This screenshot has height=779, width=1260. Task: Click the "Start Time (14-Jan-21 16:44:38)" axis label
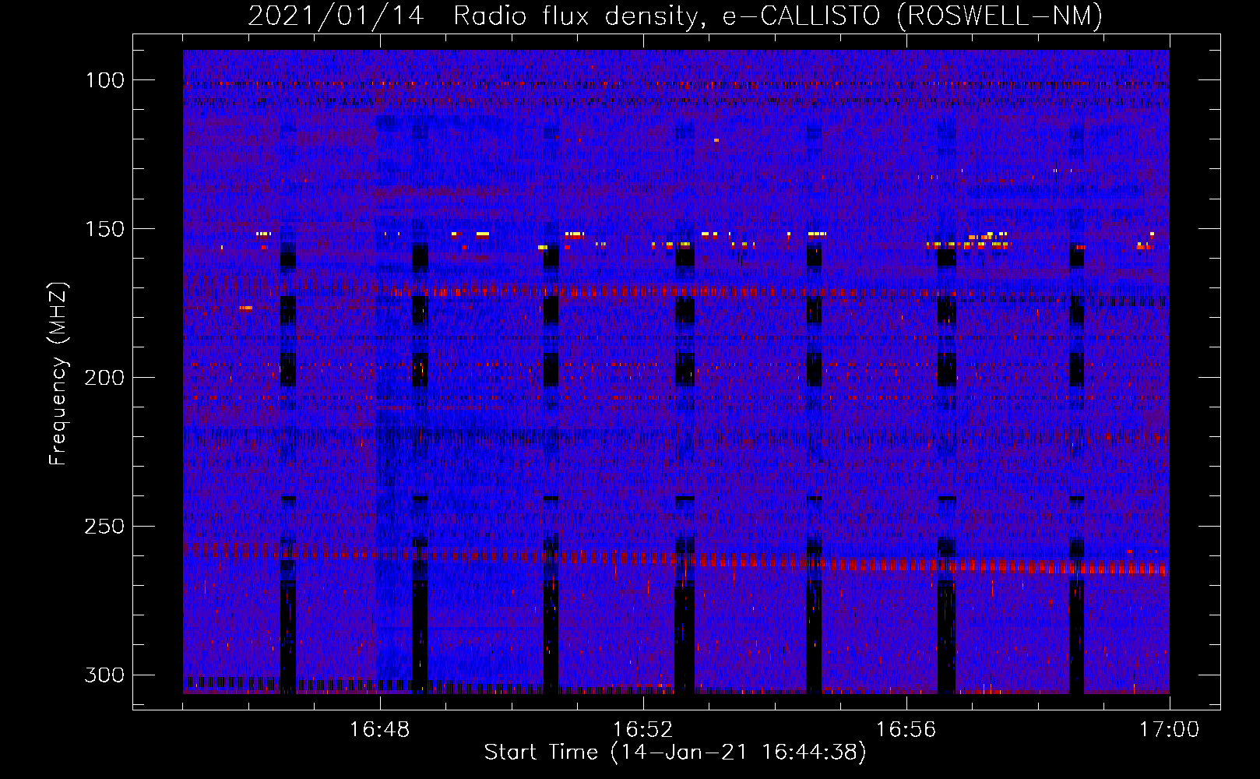(x=675, y=753)
